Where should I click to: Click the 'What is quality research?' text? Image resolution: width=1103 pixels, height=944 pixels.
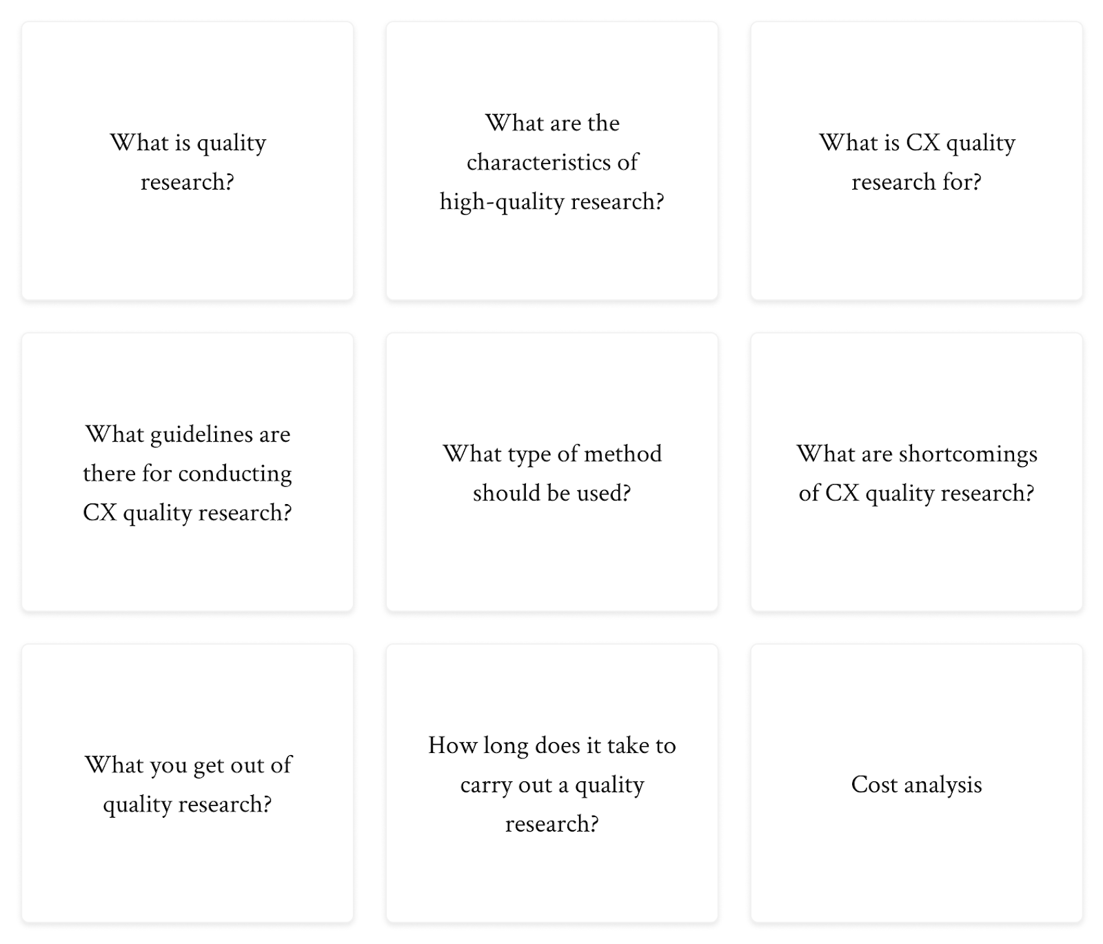coord(188,143)
